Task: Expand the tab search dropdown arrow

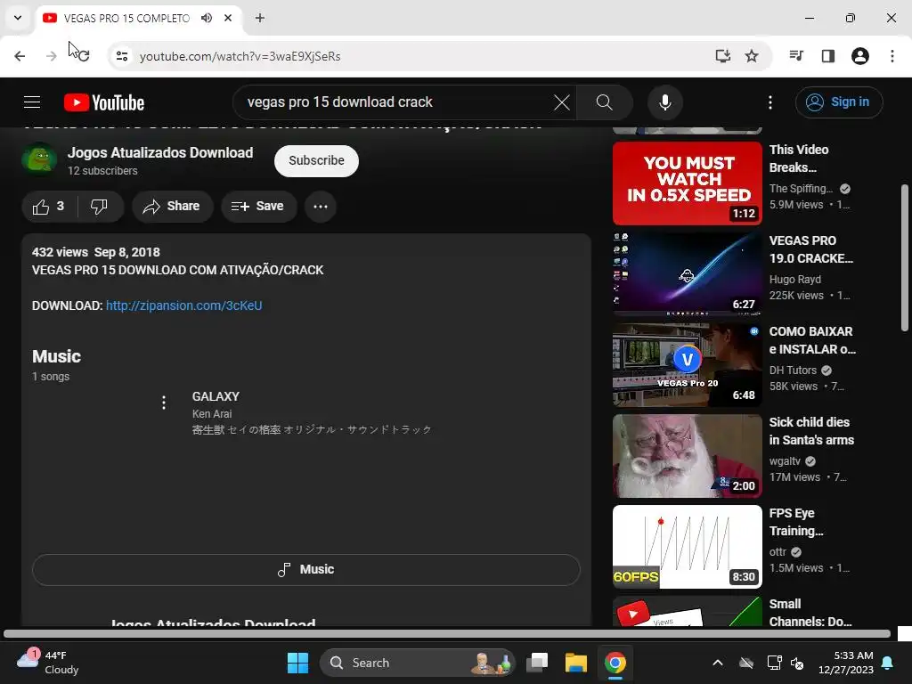Action: tap(18, 18)
